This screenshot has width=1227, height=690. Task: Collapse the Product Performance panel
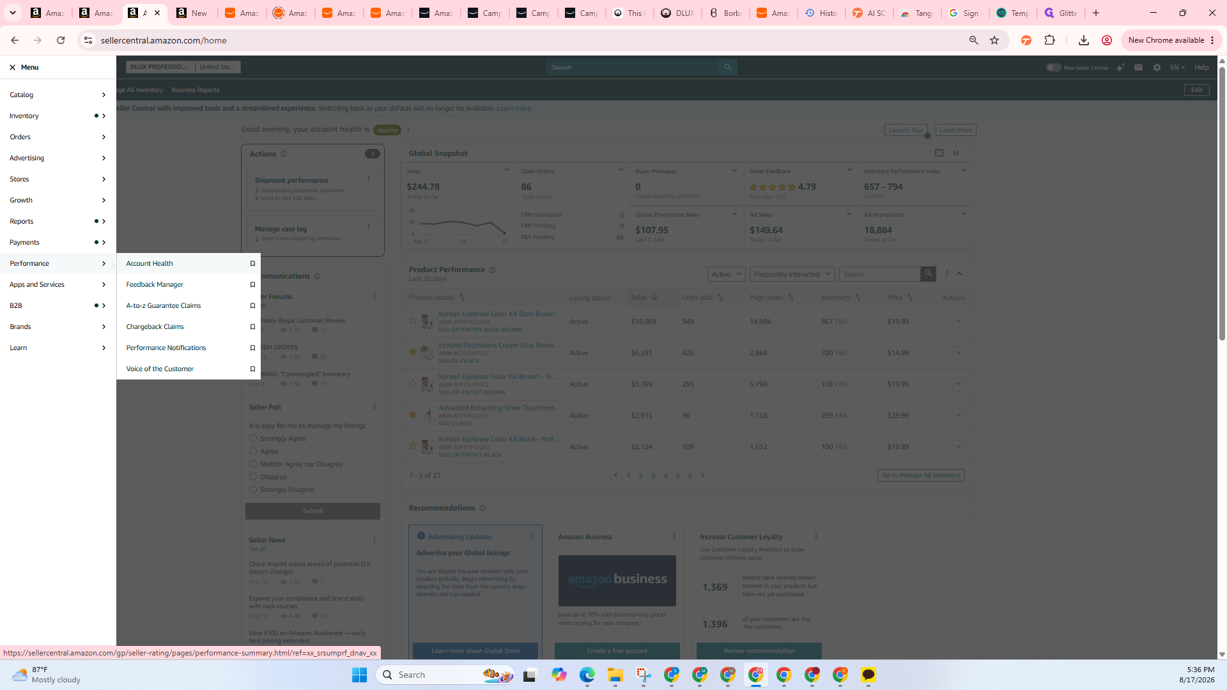(x=959, y=273)
